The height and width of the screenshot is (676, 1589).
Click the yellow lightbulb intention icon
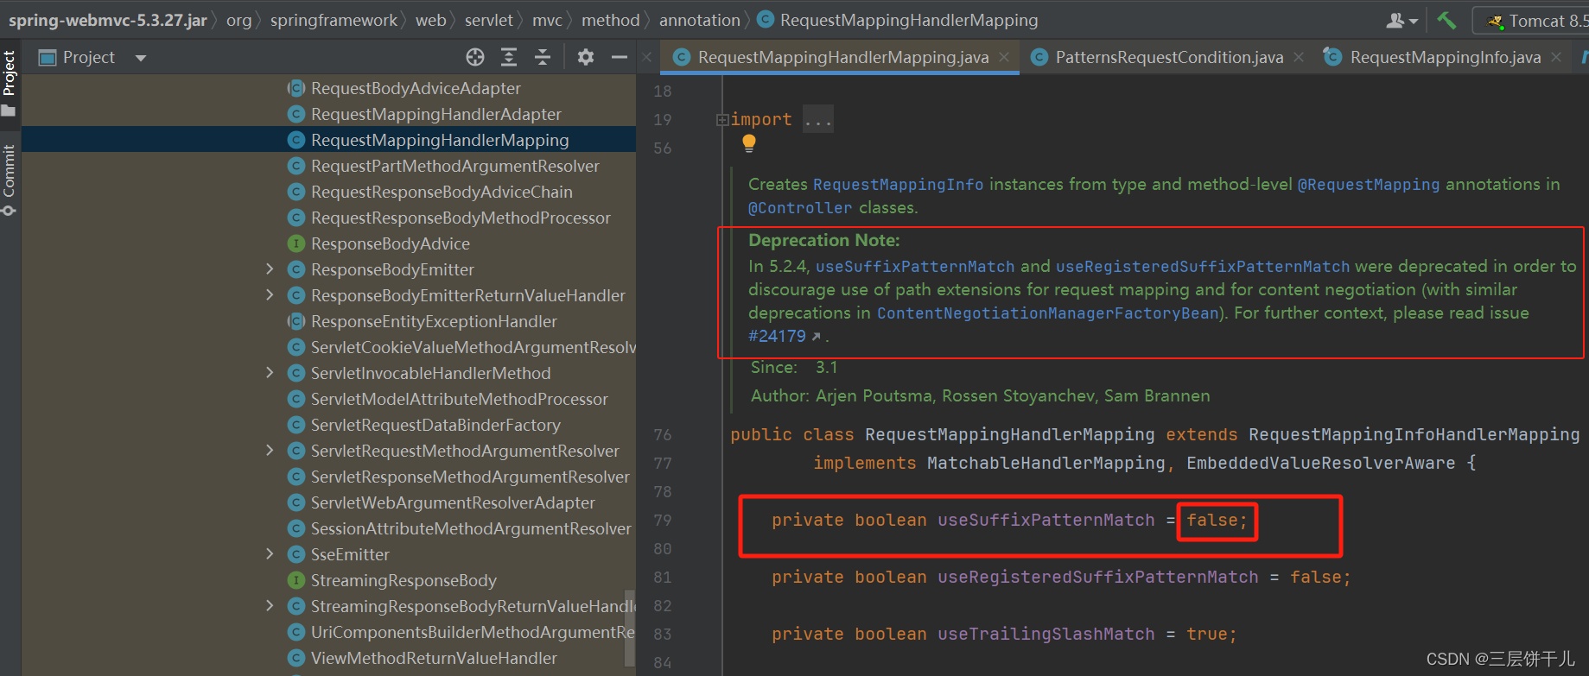[749, 143]
